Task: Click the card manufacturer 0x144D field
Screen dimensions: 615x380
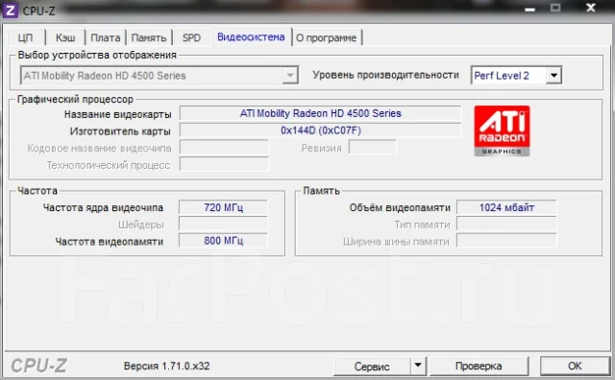Action: [320, 131]
